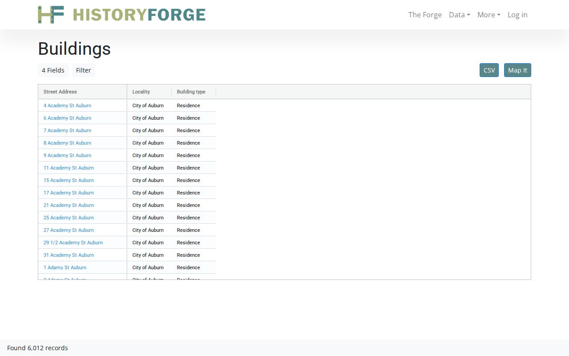The image size is (569, 356).
Task: Open 15 Academy St Auburn record
Action: 68,180
